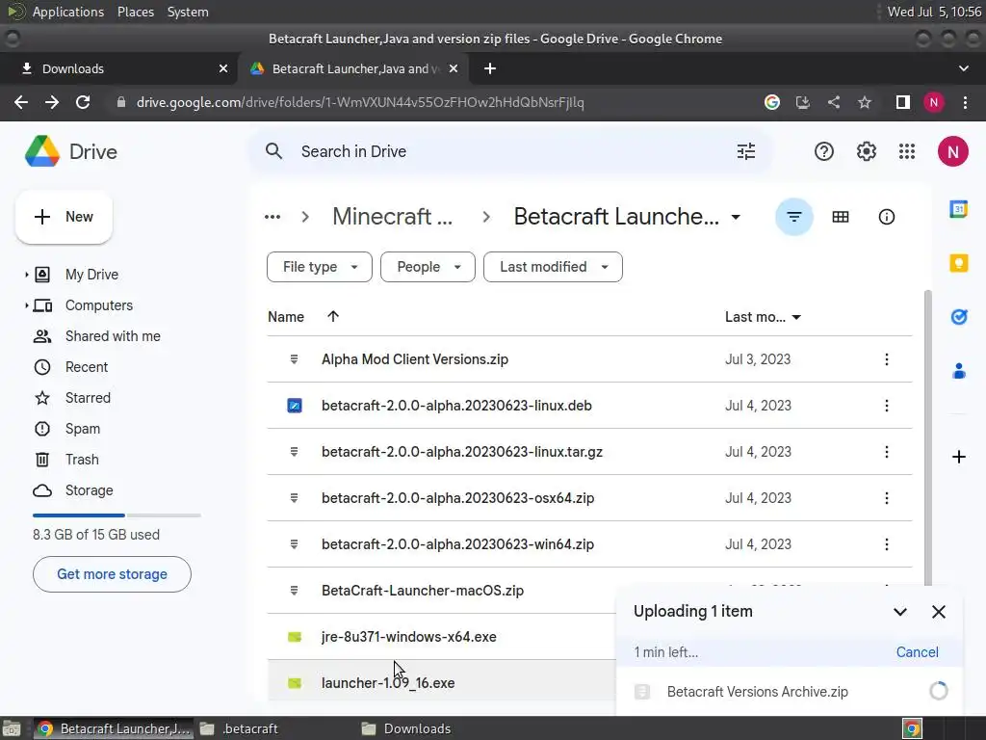This screenshot has height=740, width=986.
Task: Go forward in Chrome
Action: coord(52,102)
